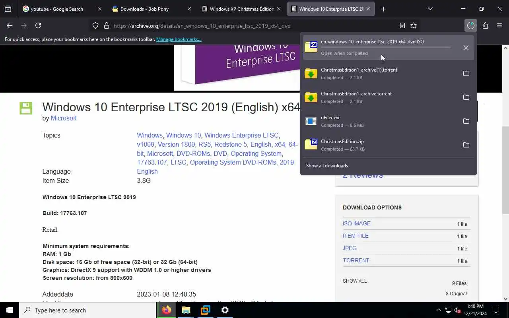This screenshot has height=318, width=509.
Task: Reload the current page
Action: click(38, 25)
